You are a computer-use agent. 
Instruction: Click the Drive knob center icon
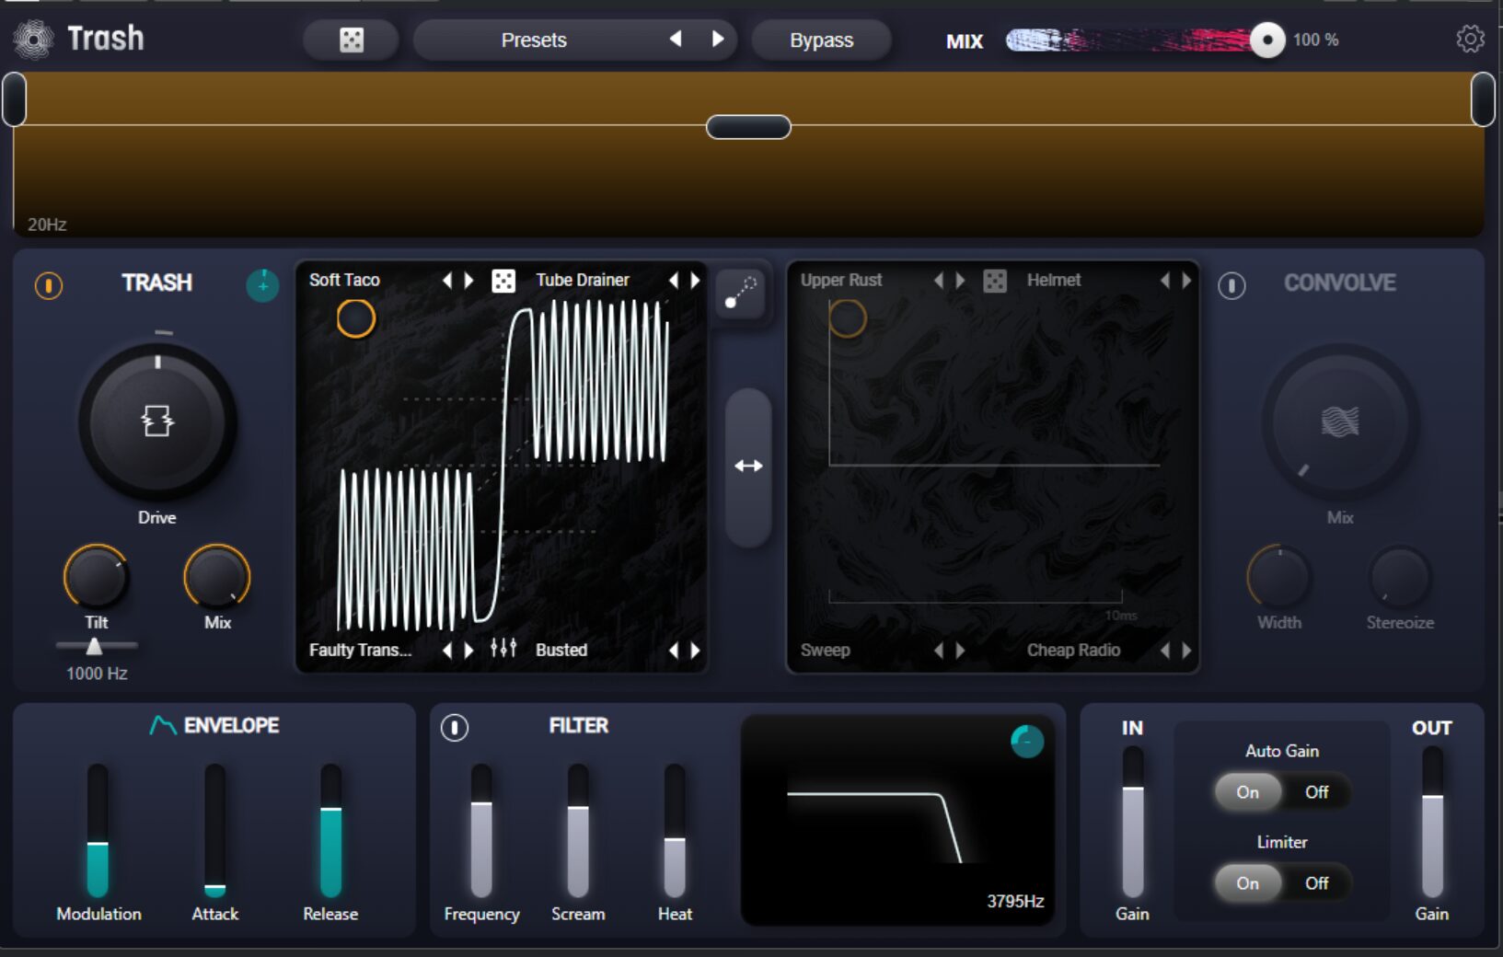click(157, 421)
